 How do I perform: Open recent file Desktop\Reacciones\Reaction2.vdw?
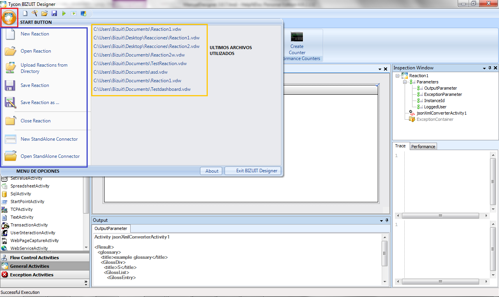147,46
